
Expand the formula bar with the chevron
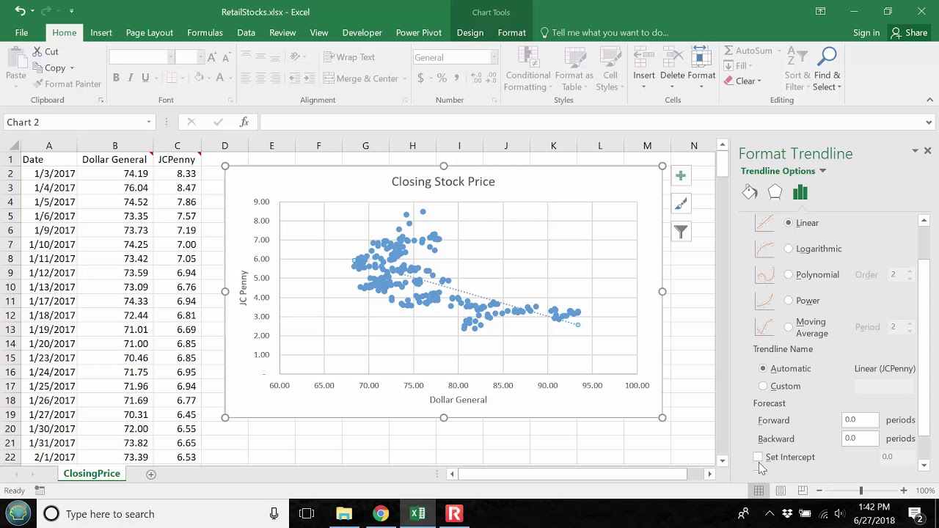(x=929, y=122)
